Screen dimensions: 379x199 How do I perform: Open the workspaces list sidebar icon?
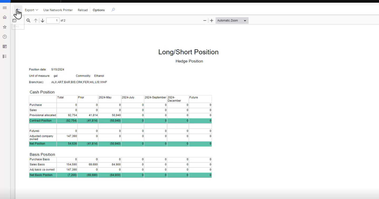click(x=5, y=56)
